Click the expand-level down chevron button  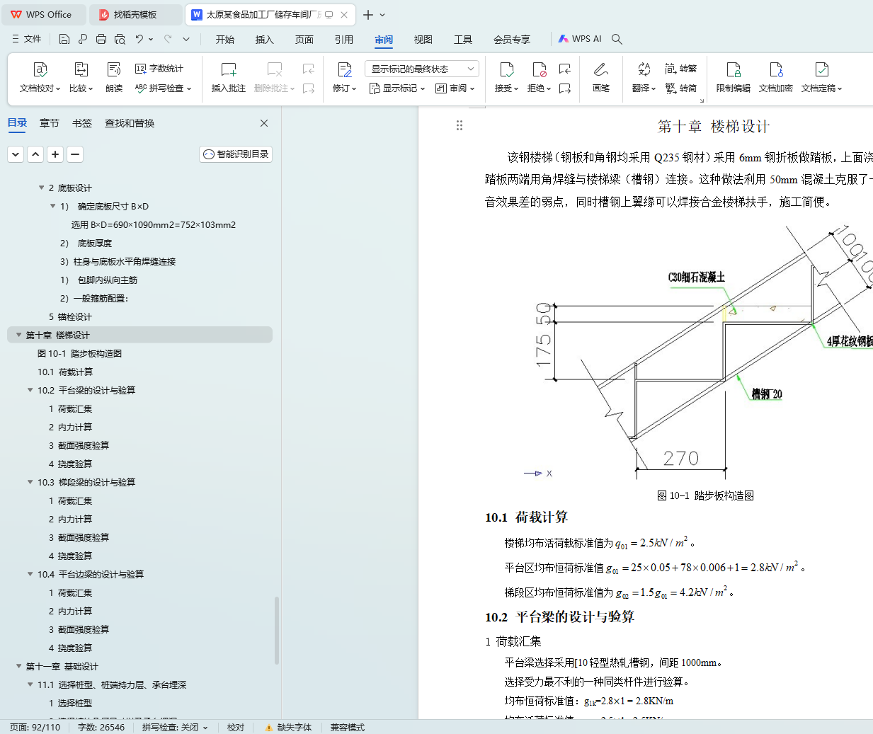[x=16, y=154]
